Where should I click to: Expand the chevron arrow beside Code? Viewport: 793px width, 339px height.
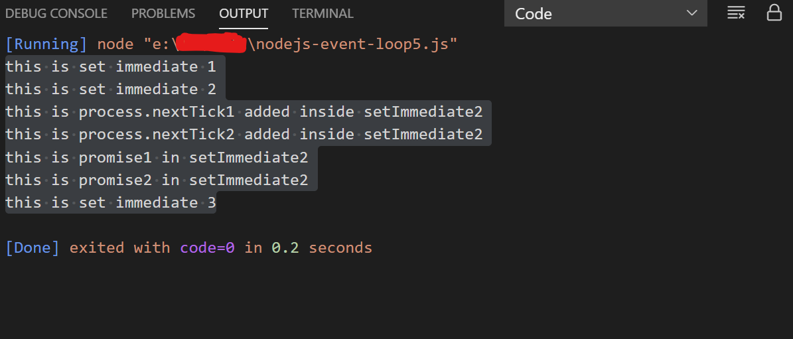pyautogui.click(x=691, y=13)
